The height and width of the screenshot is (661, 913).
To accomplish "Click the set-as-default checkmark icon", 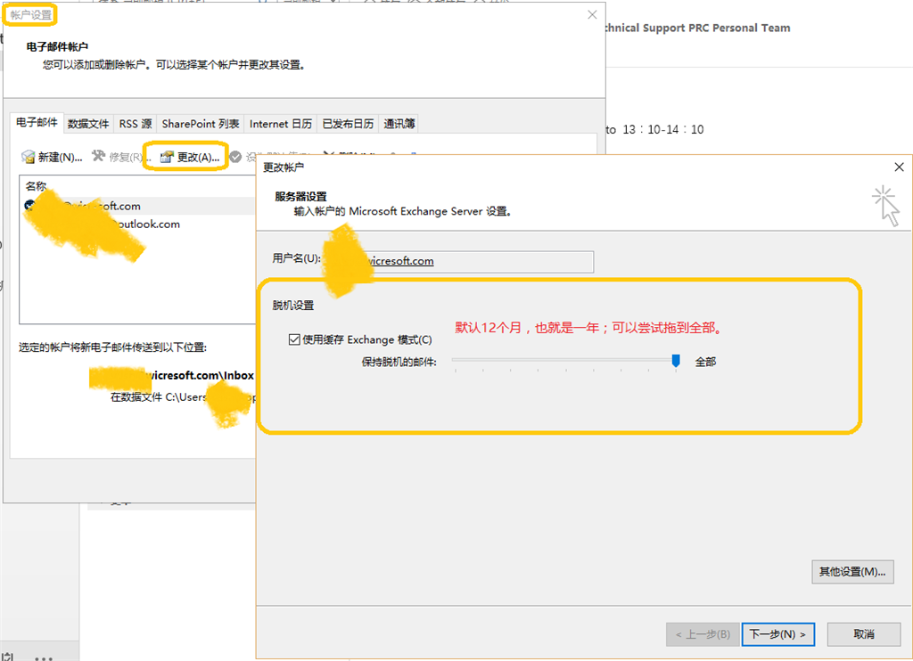I will [x=235, y=157].
